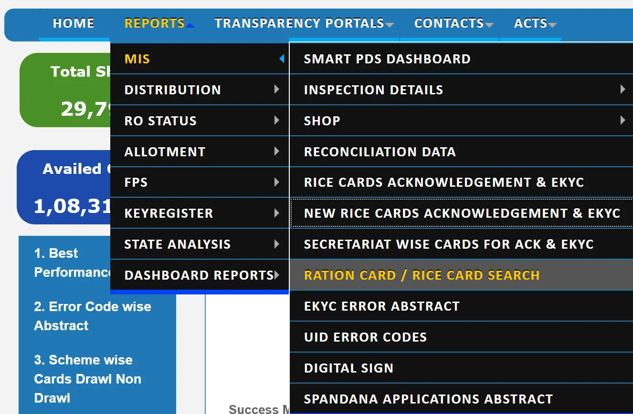Open the HOME menu item

[74, 23]
